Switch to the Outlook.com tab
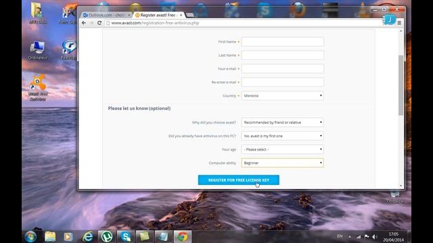 (x=106, y=15)
